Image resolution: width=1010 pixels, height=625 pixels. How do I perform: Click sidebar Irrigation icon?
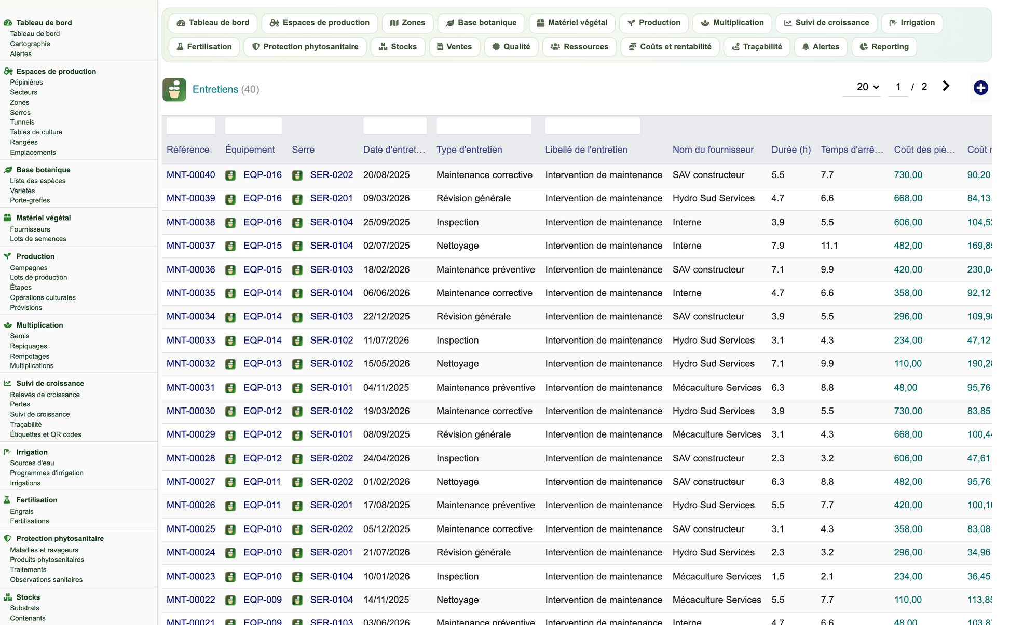(8, 452)
